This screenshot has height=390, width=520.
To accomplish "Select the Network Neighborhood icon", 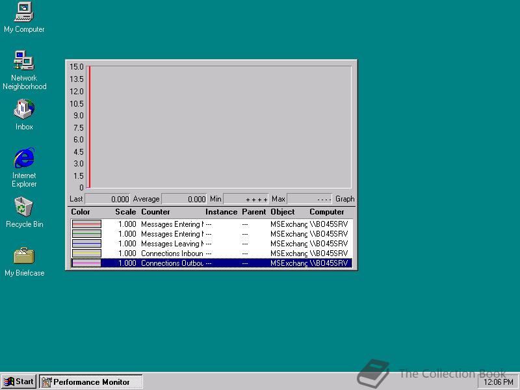I will [x=24, y=70].
